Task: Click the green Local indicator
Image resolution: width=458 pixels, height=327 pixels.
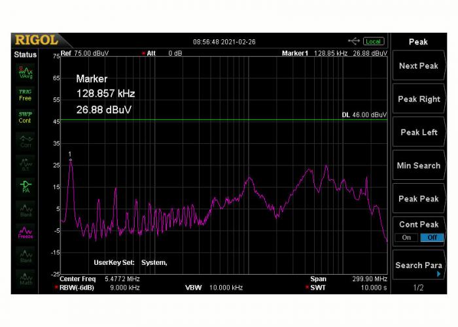Action: [x=374, y=41]
